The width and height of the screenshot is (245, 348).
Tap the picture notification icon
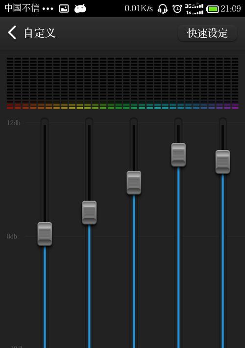(64, 9)
